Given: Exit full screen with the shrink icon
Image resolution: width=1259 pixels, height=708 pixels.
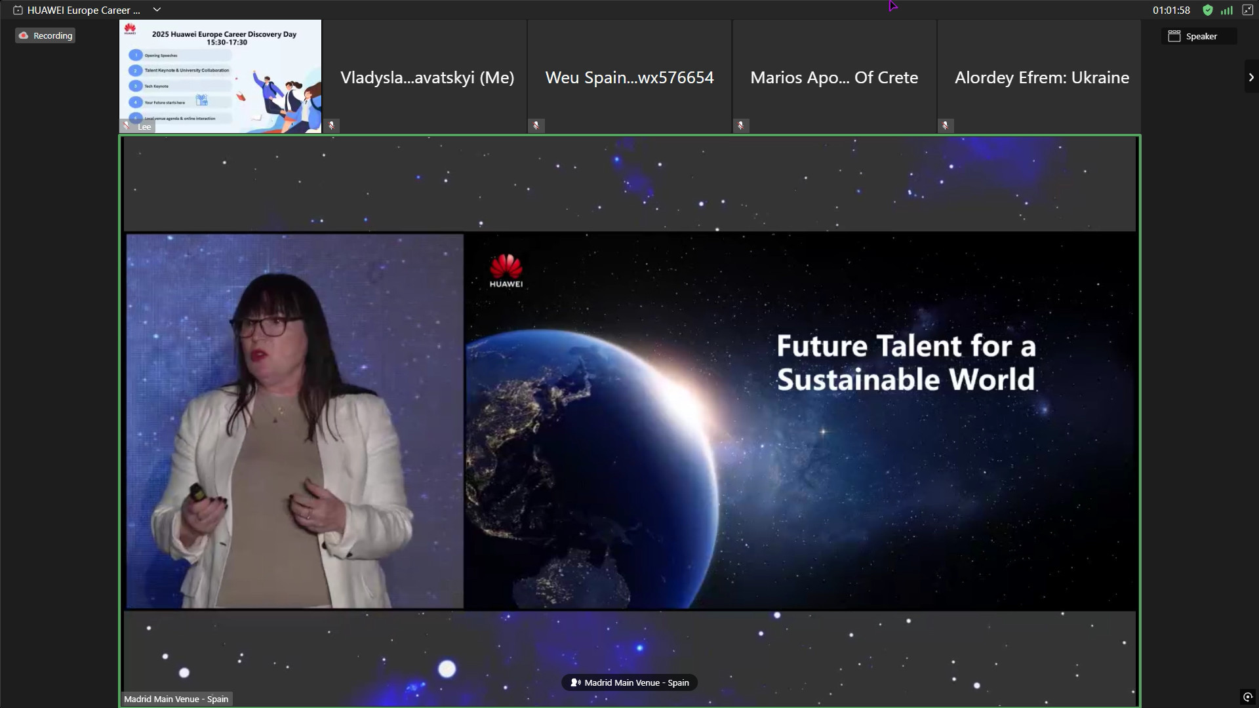Looking at the screenshot, I should click(1247, 10).
